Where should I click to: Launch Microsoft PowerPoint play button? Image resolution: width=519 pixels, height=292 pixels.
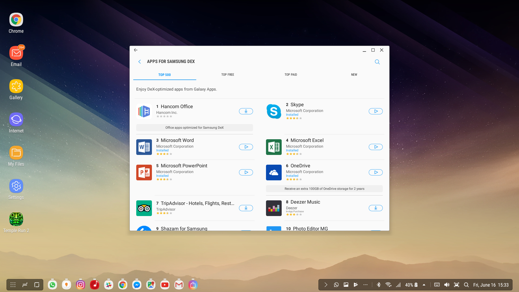click(x=246, y=172)
